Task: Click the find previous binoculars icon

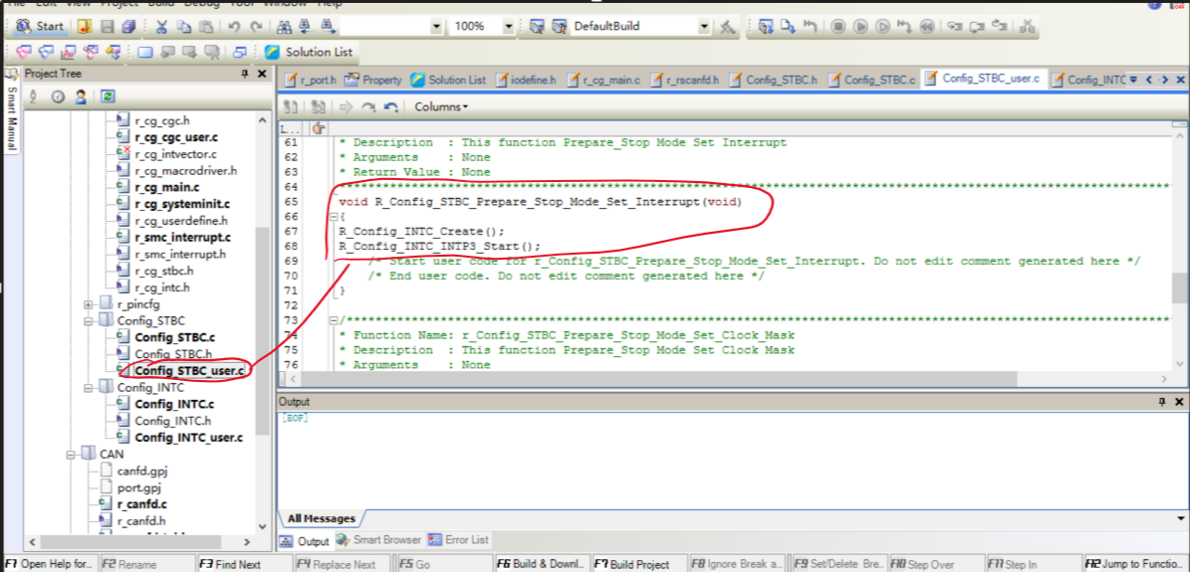Action: coord(306,26)
